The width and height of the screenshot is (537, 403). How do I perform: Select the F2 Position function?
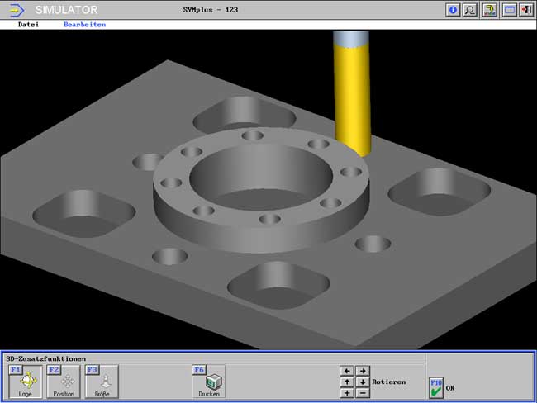pos(64,382)
